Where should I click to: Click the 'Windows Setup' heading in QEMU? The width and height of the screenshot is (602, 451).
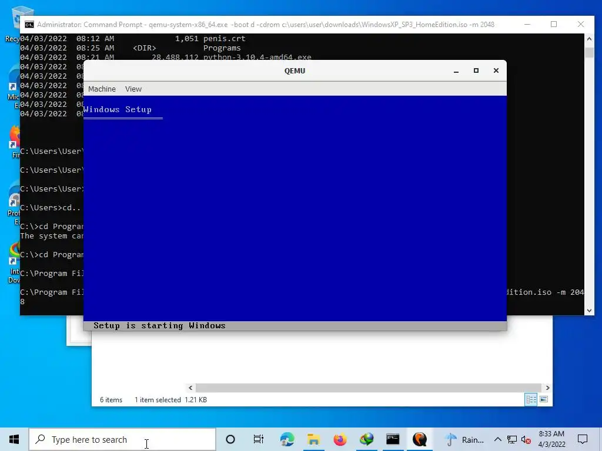tap(118, 109)
